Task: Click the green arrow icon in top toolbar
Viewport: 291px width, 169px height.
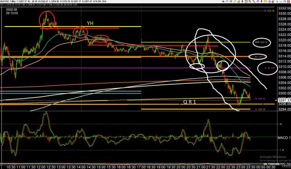Action: [230, 1]
